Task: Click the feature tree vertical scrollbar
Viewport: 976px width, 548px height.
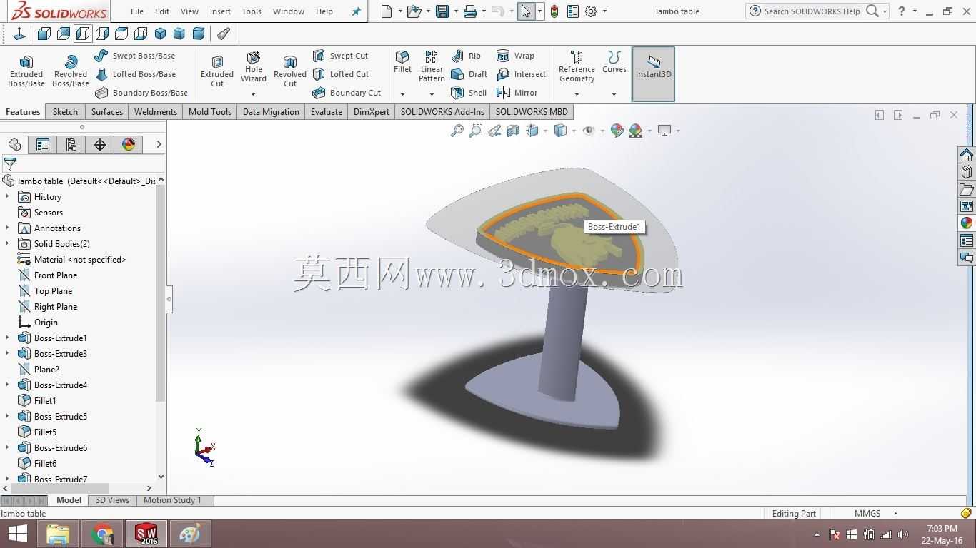Action: tap(161, 294)
